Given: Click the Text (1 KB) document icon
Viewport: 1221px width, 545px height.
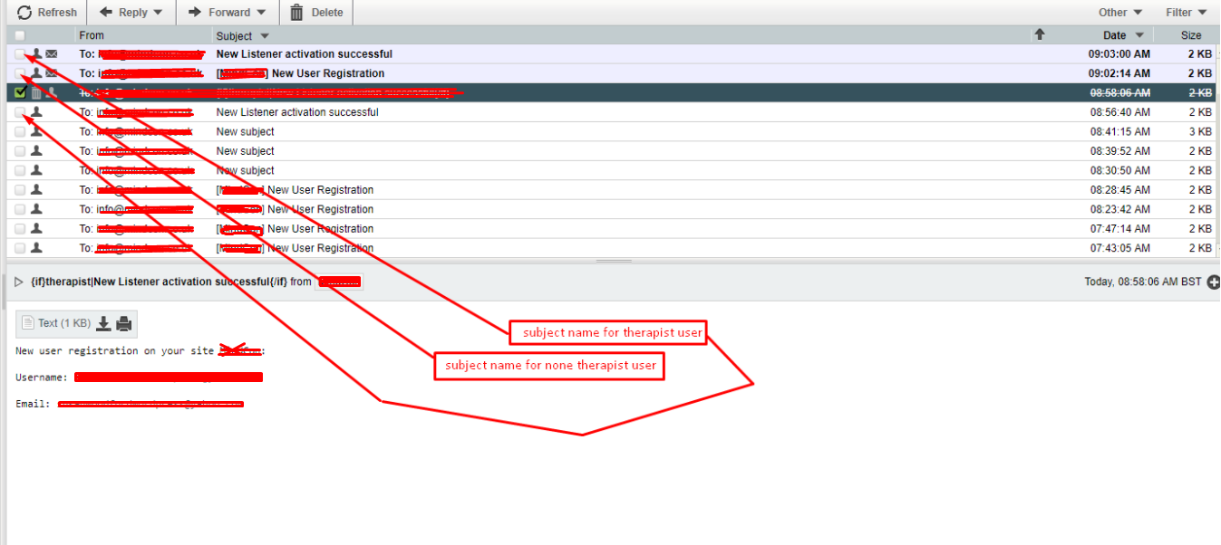Looking at the screenshot, I should click(28, 323).
